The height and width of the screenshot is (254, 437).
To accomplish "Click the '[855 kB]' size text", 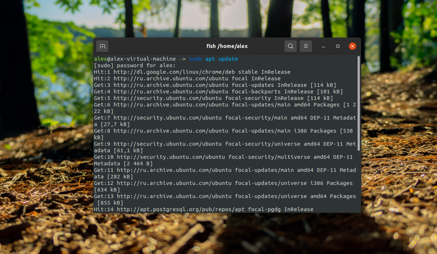I will 110,203.
